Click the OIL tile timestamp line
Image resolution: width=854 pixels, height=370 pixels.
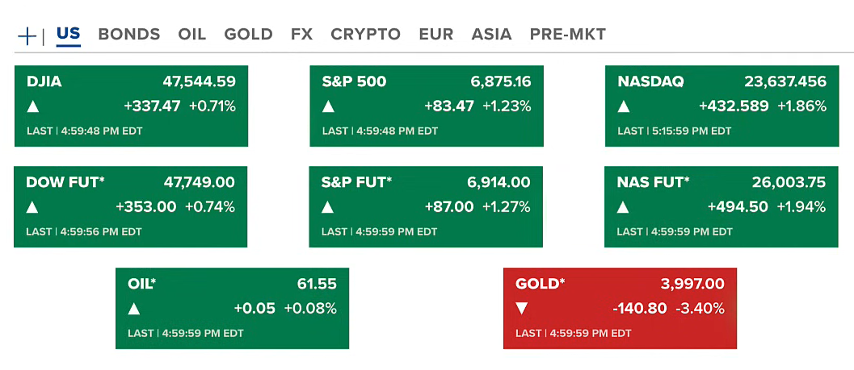186,333
